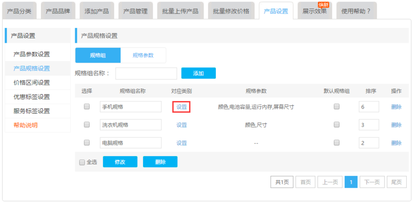Select the 批量上传产品 tab
Viewport: 414px width, 203px height.
pyautogui.click(x=180, y=11)
